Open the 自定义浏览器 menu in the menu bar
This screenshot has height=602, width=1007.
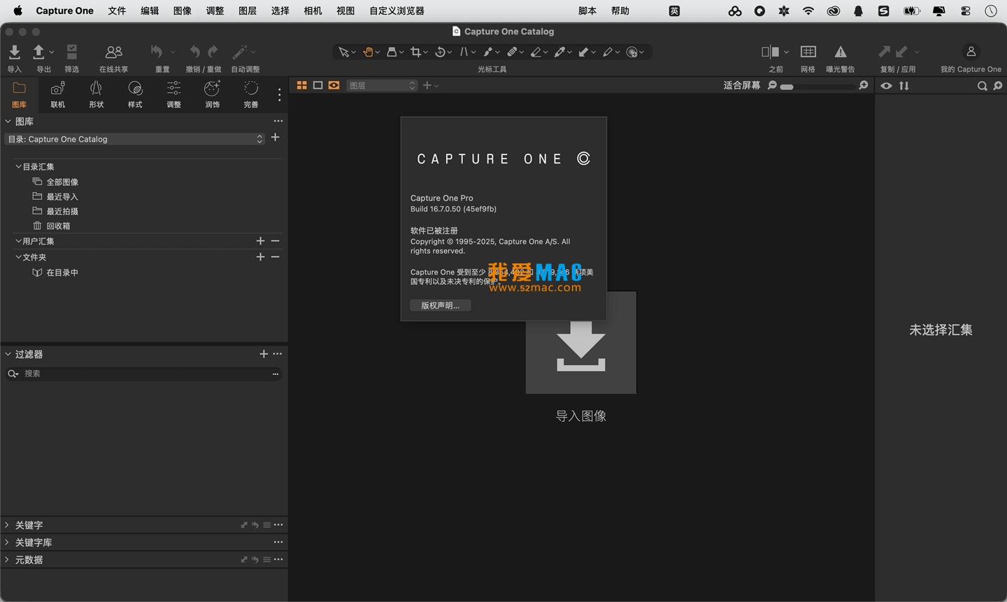(397, 10)
